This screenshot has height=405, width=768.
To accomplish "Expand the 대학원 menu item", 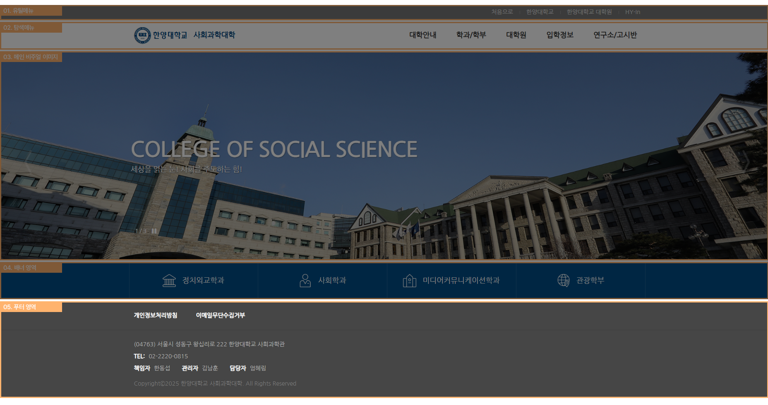I will pos(516,35).
